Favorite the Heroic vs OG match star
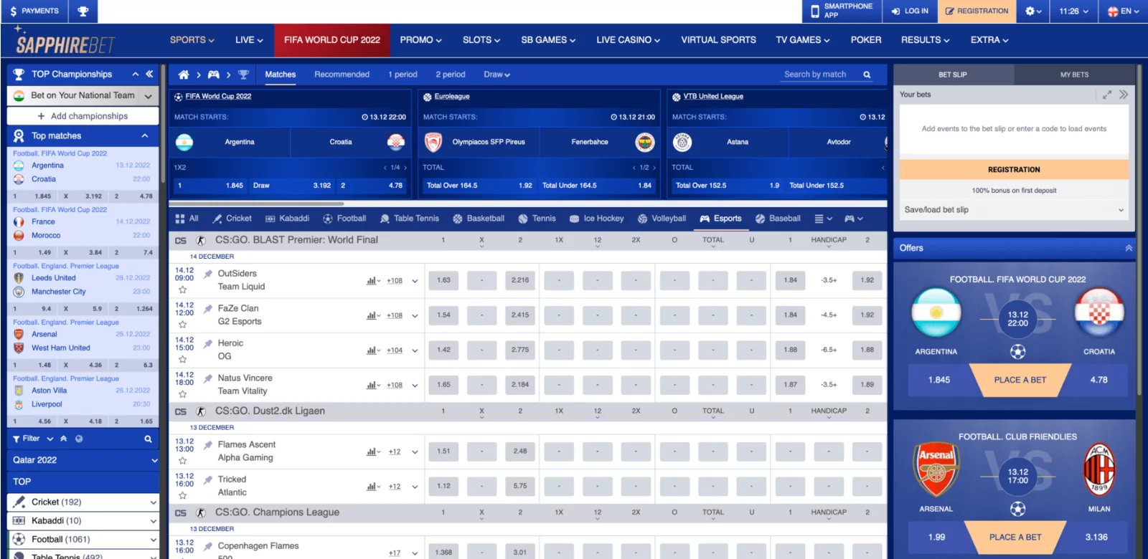This screenshot has height=559, width=1148. [x=182, y=359]
